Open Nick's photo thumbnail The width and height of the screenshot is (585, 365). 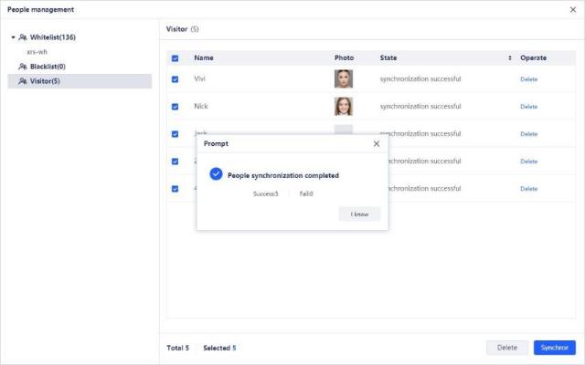(344, 107)
